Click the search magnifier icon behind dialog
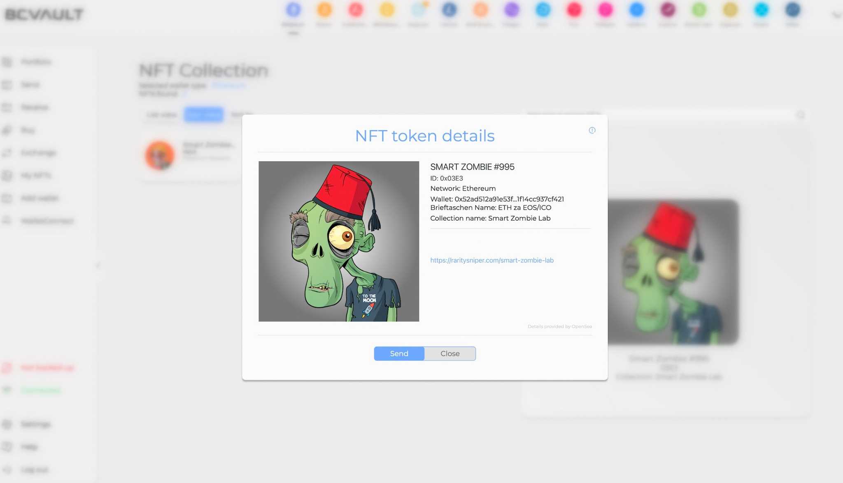 (x=801, y=115)
